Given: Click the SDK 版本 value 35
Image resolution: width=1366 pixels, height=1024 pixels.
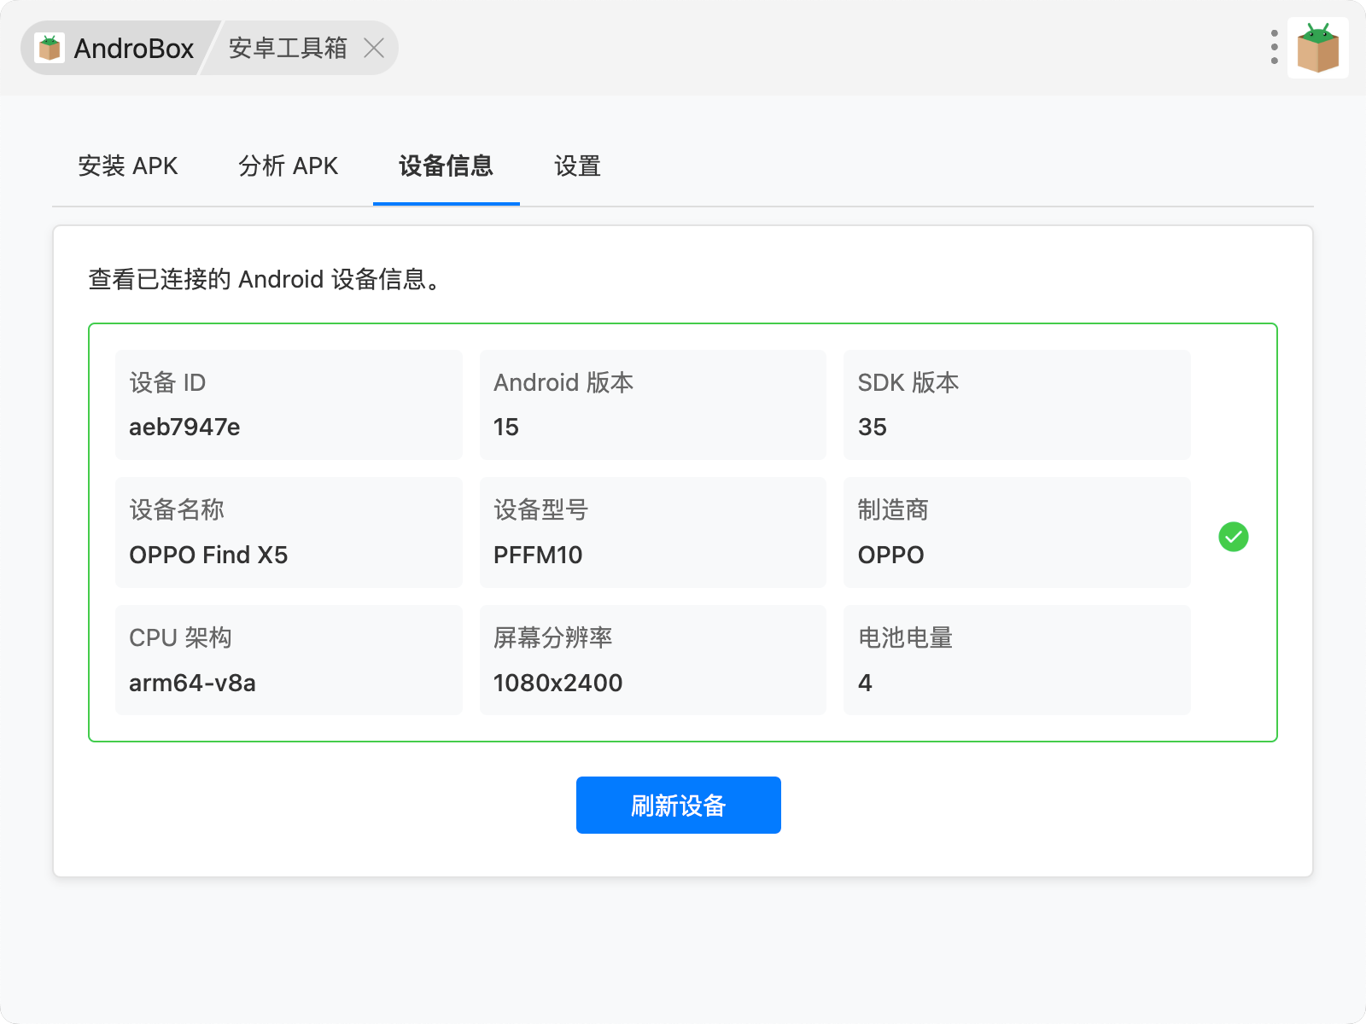Looking at the screenshot, I should click(872, 427).
